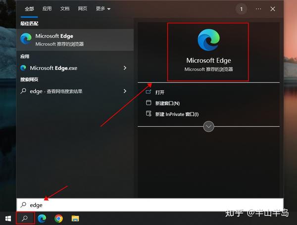Click the circular 1 rewards badge
297x225 pixels.
coord(242,9)
